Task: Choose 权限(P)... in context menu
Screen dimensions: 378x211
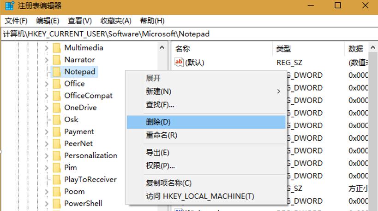Action: click(206, 165)
